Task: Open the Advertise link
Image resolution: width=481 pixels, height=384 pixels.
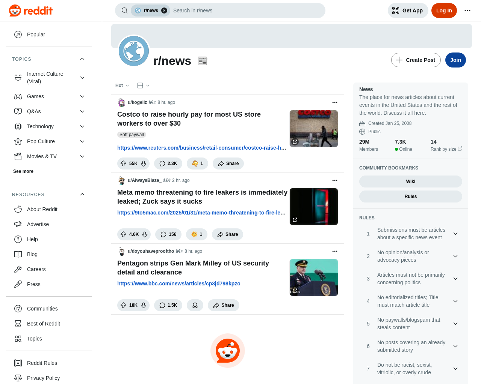Action: 49,224
